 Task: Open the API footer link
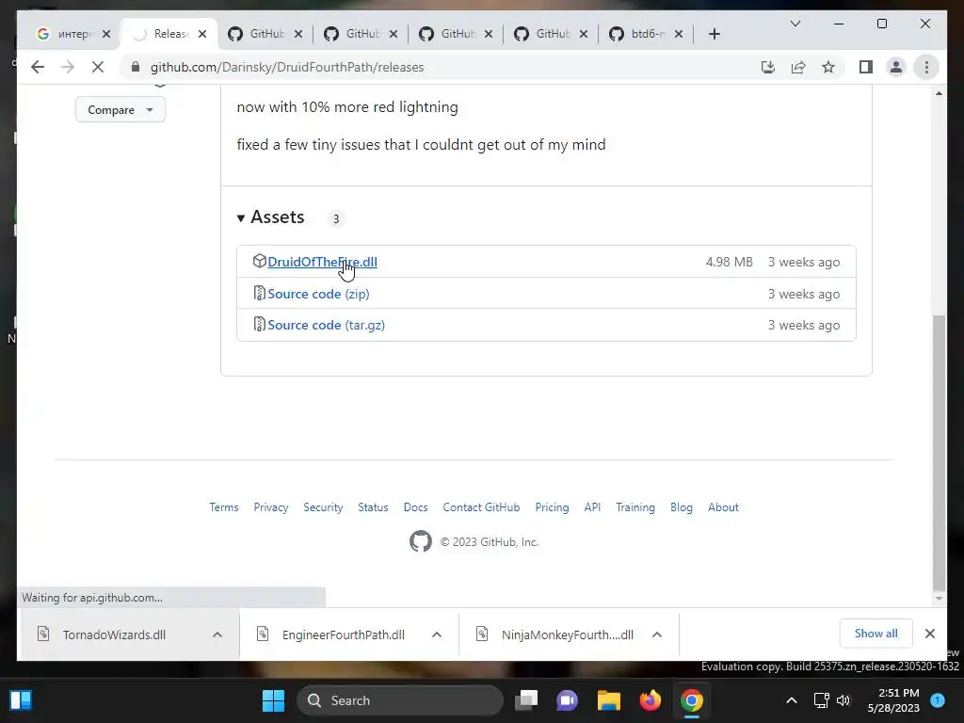[592, 507]
